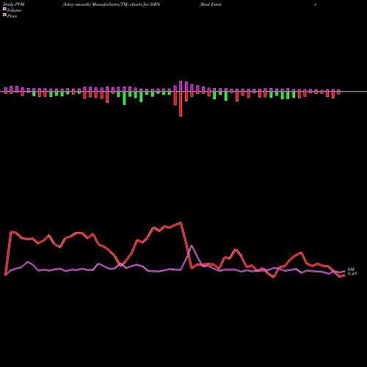Click the '(Real Estat' header text
The width and height of the screenshot is (367, 367).
coord(211,4)
